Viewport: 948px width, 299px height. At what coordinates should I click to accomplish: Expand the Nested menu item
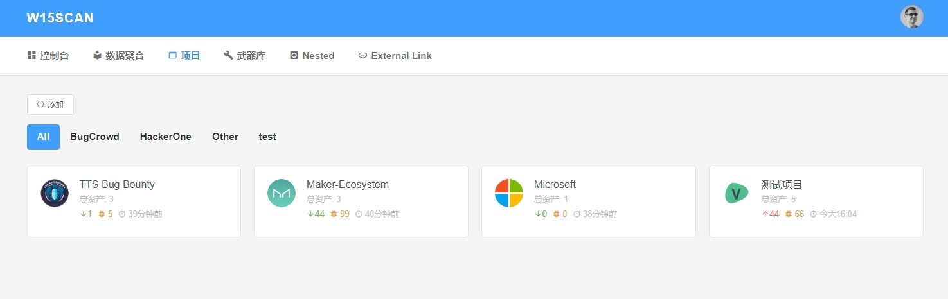312,56
